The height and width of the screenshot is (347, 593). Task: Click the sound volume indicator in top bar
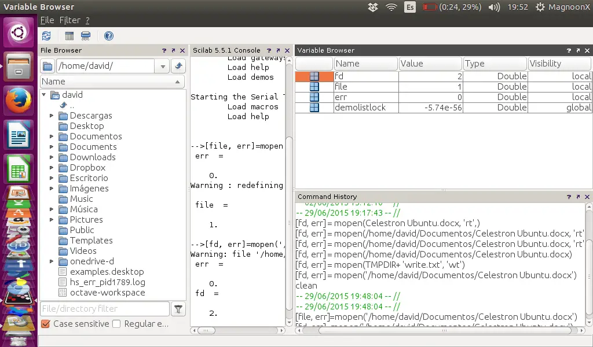click(x=494, y=7)
